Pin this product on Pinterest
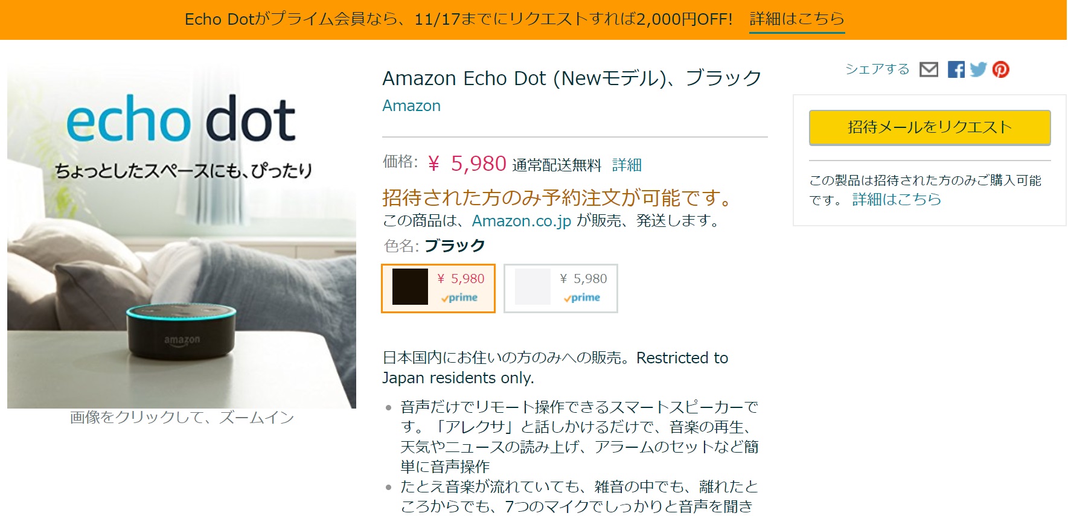 pos(1000,69)
